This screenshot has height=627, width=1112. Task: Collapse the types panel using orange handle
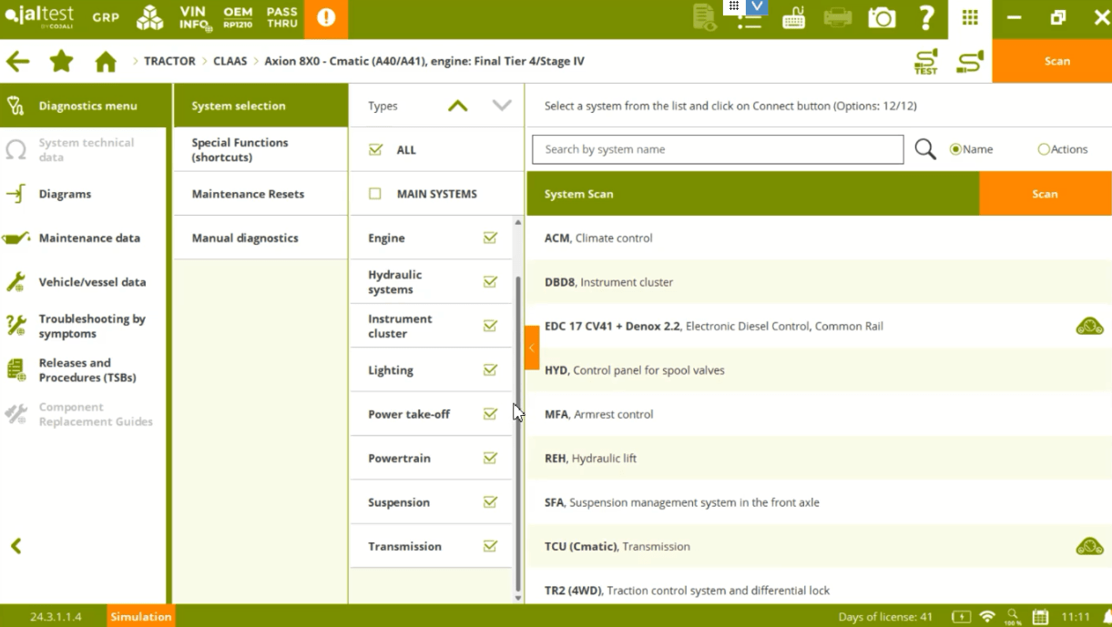(532, 348)
